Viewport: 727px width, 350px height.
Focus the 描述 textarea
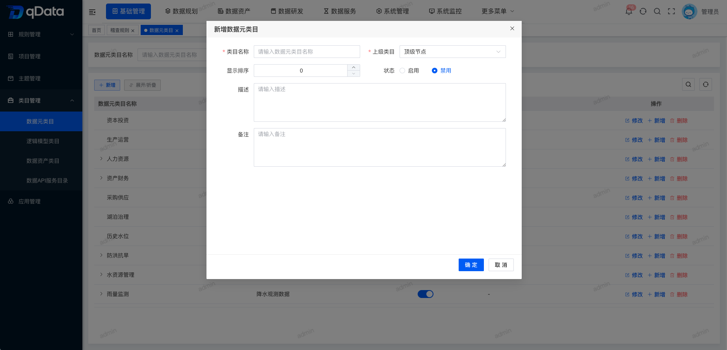380,102
